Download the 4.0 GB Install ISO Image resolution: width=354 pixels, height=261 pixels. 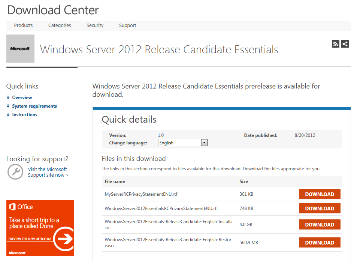click(x=320, y=224)
